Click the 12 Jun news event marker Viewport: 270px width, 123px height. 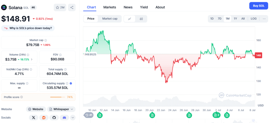[99, 115]
